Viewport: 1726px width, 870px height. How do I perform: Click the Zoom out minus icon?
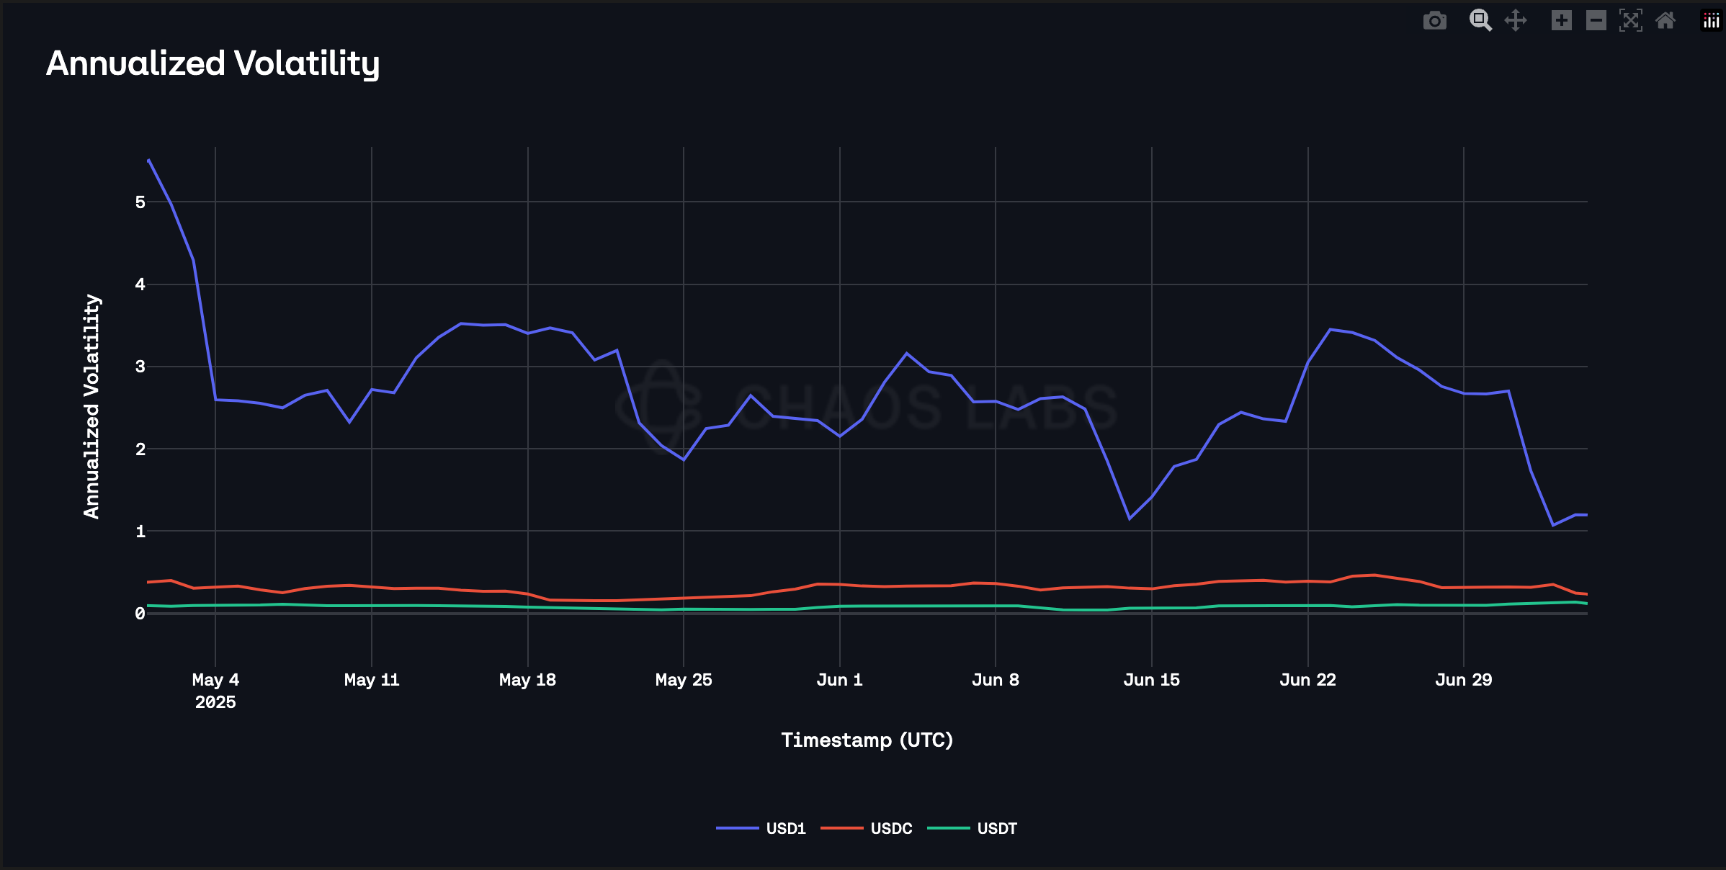1596,20
